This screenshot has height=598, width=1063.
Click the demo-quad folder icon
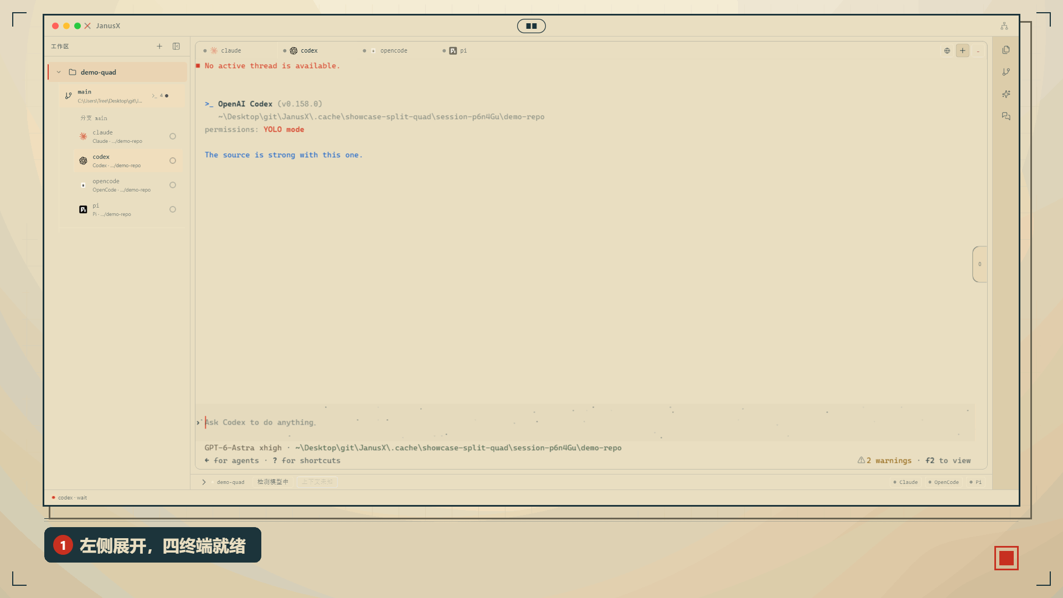(73, 72)
